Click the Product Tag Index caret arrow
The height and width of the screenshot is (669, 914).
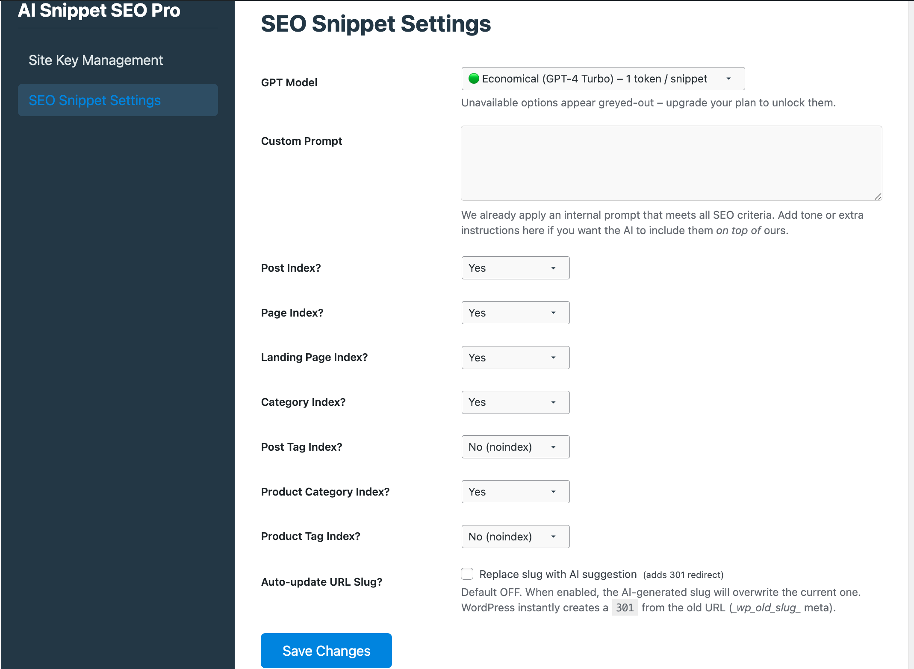[553, 537]
